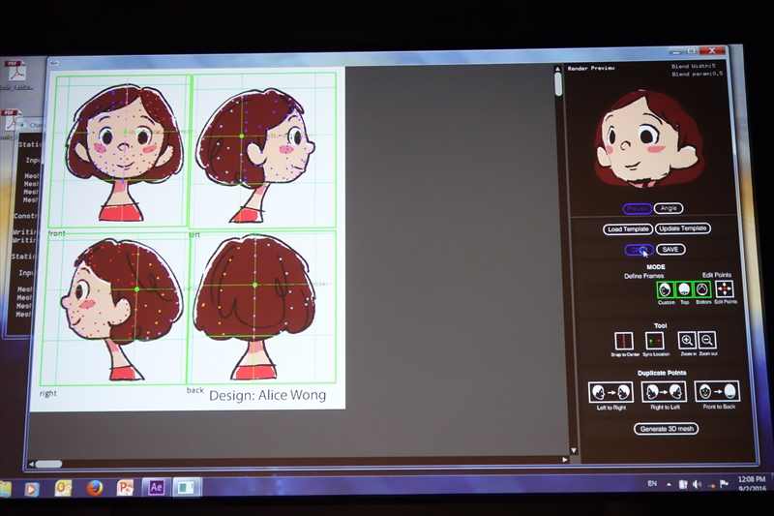Image resolution: width=774 pixels, height=516 pixels.
Task: Open PowerPoint from the taskbar
Action: [125, 488]
